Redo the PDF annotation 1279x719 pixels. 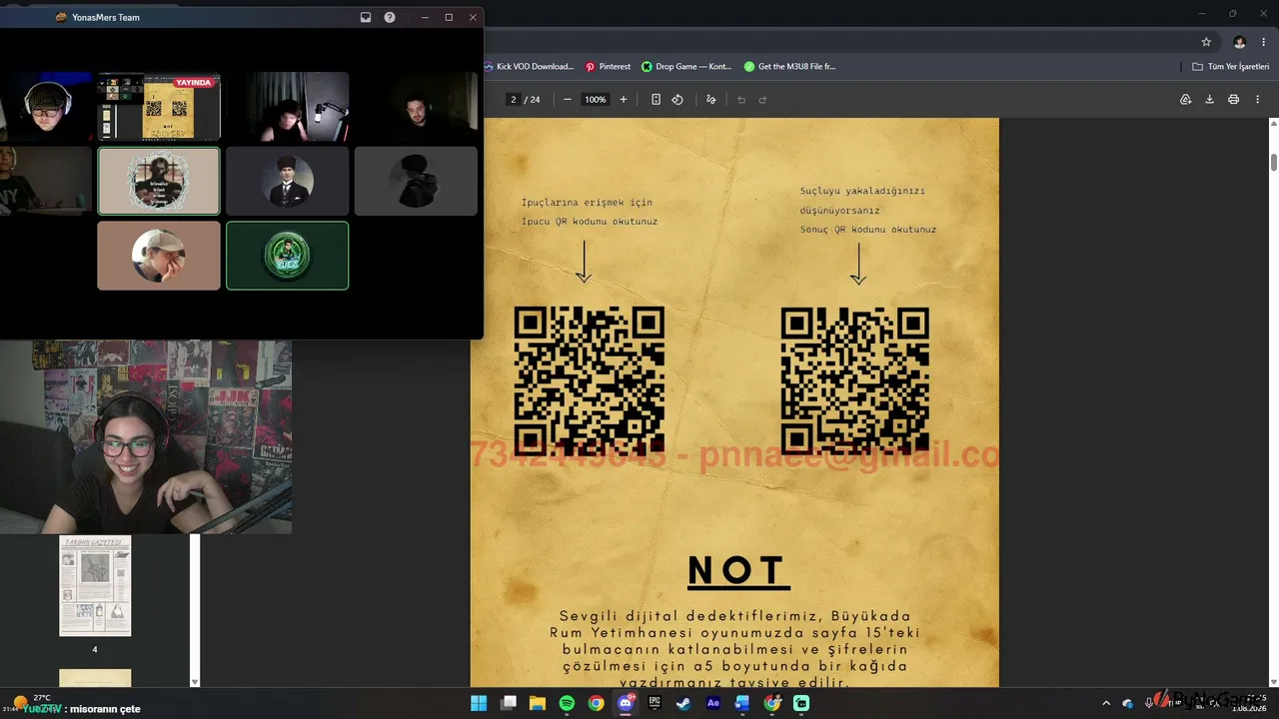[762, 100]
